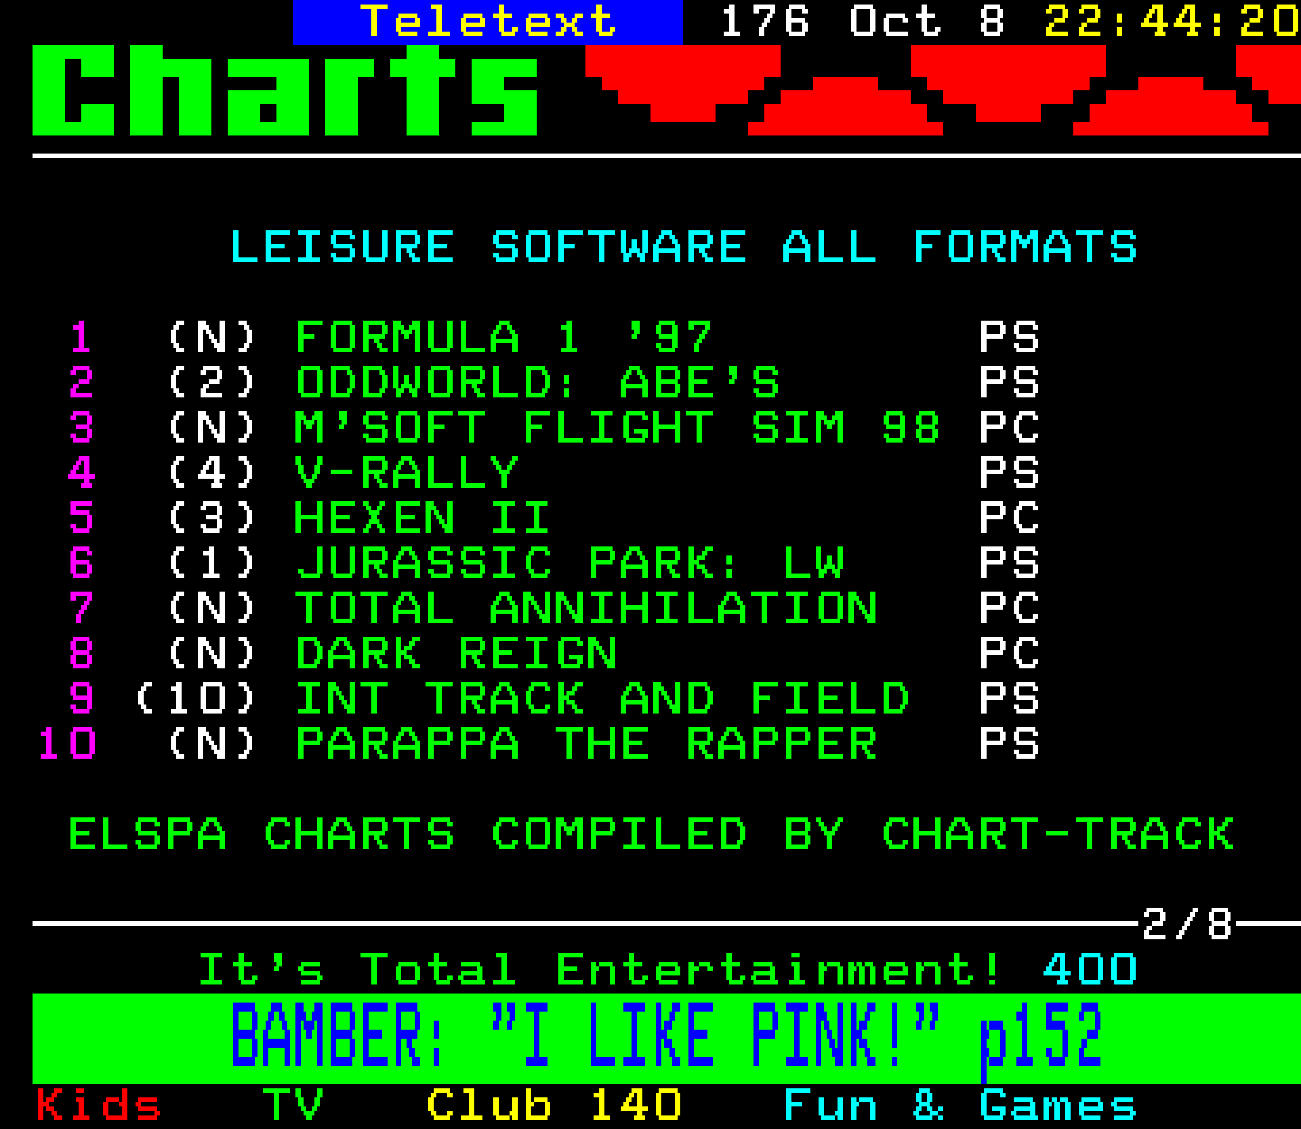Select the green TV fastext link
Viewport: 1301px width, 1129px height.
tap(293, 1105)
